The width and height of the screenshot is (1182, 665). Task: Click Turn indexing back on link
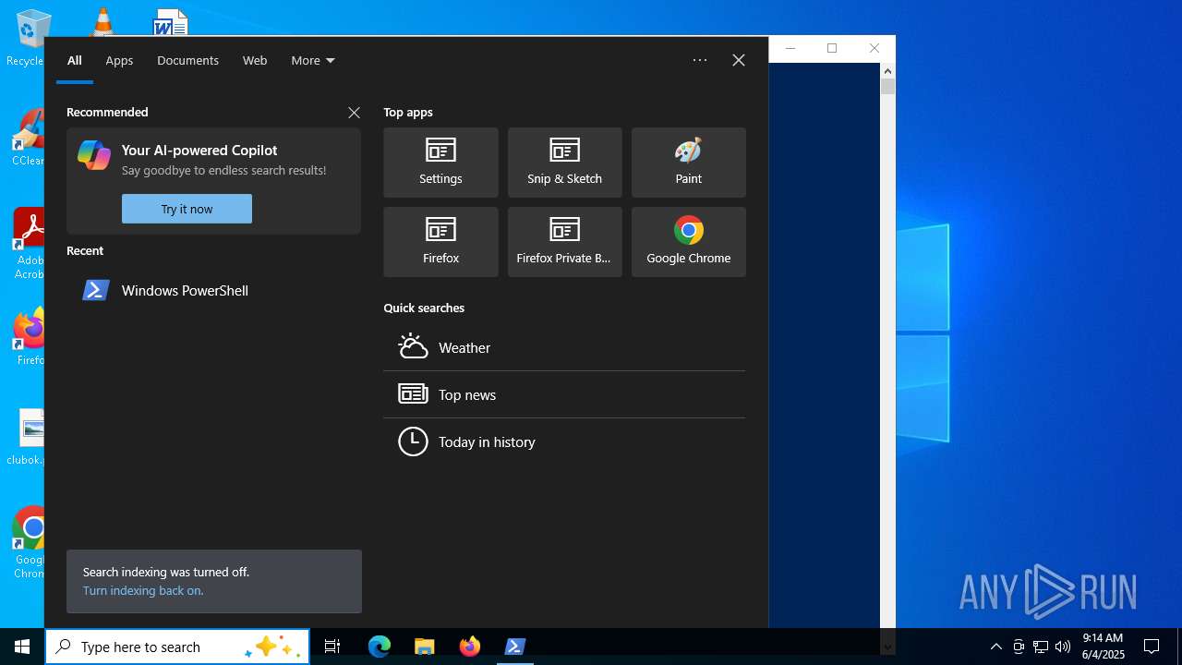[x=143, y=590]
